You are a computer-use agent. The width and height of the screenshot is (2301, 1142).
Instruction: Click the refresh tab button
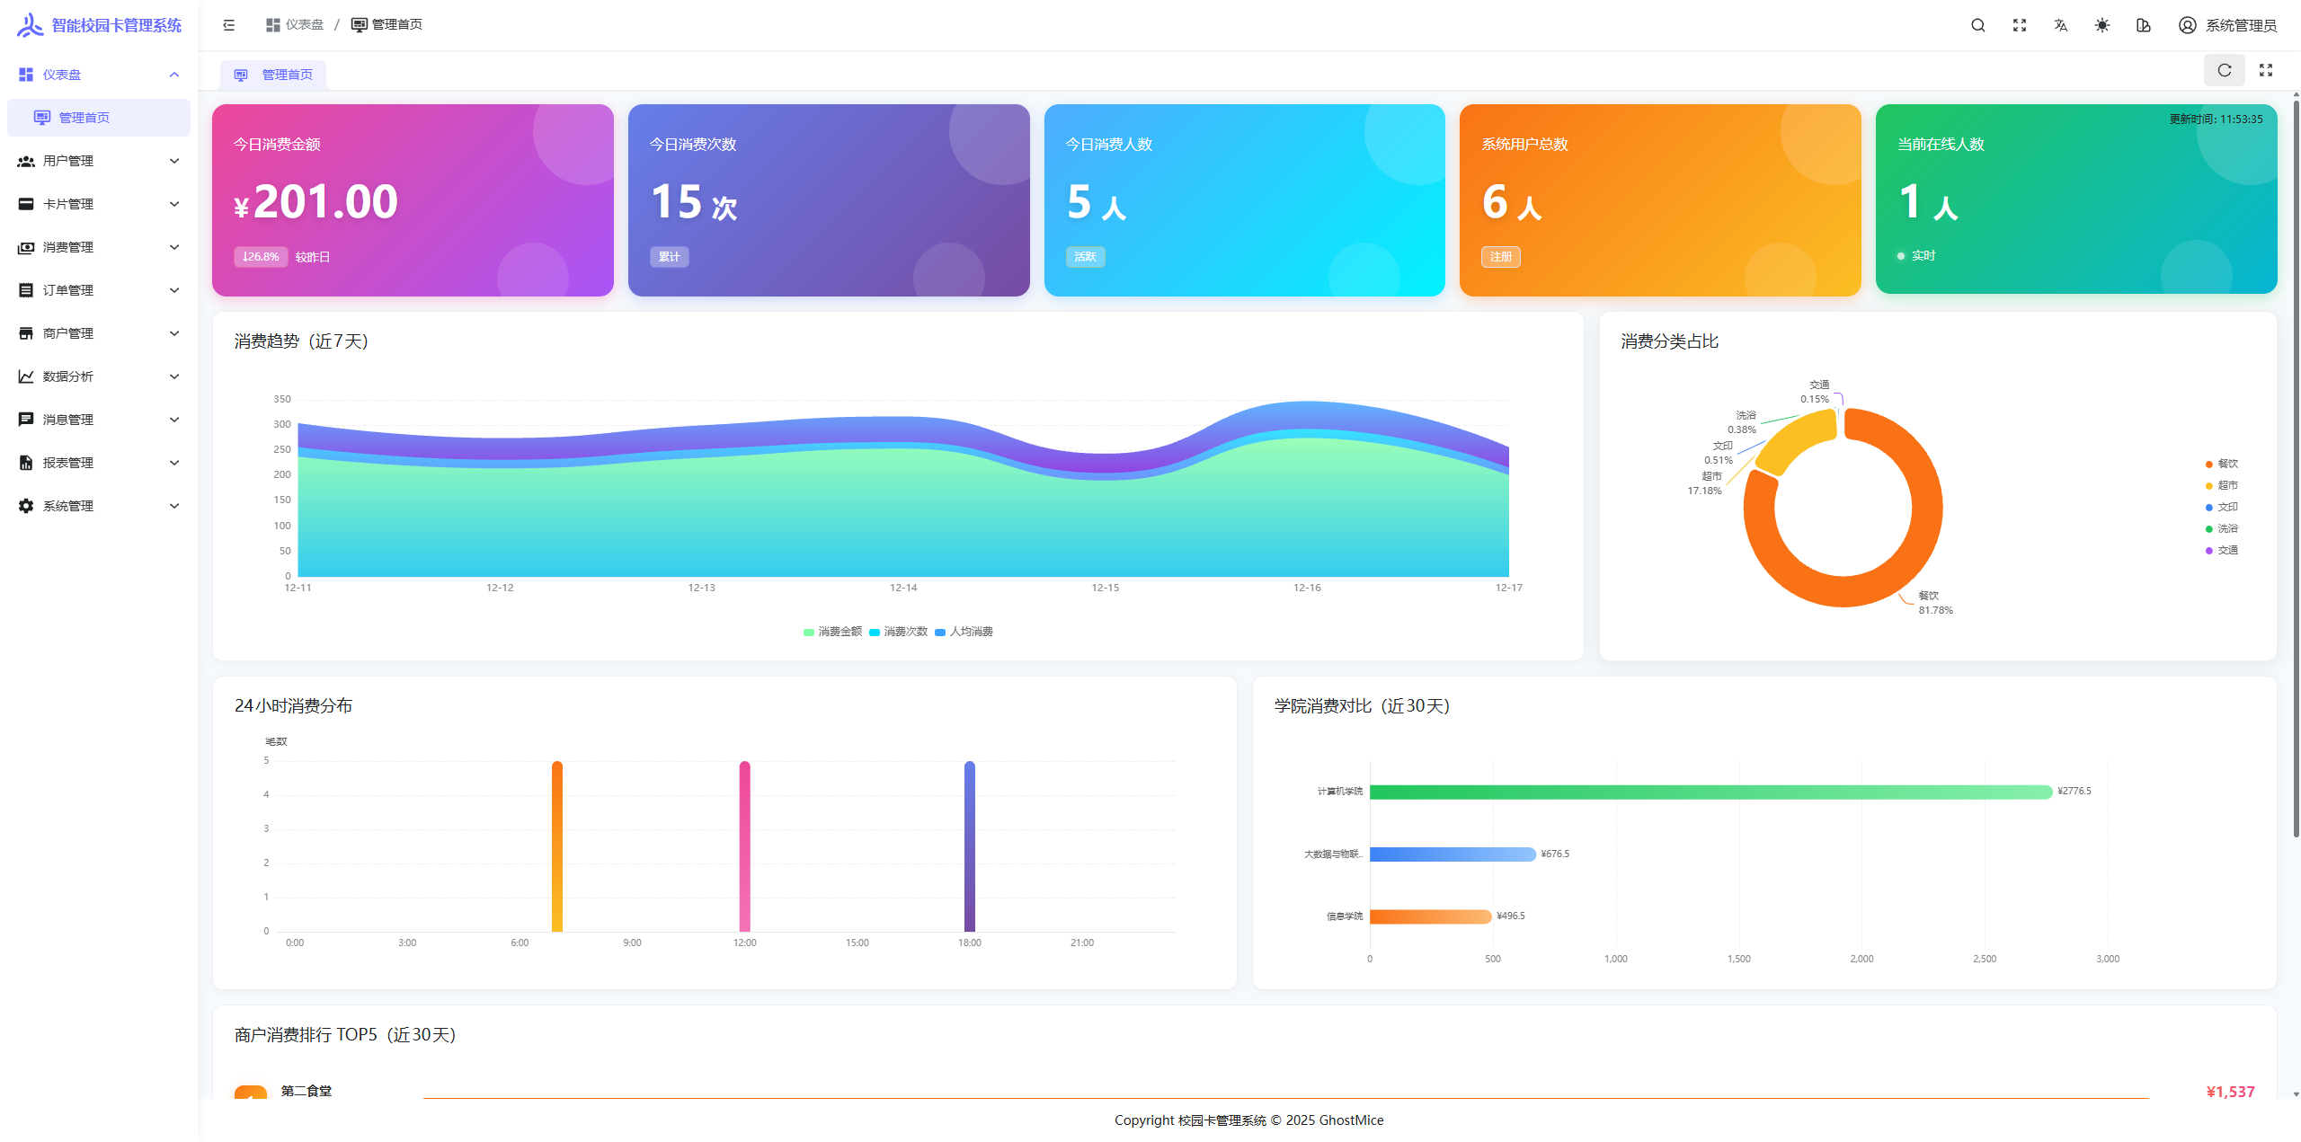(2224, 70)
